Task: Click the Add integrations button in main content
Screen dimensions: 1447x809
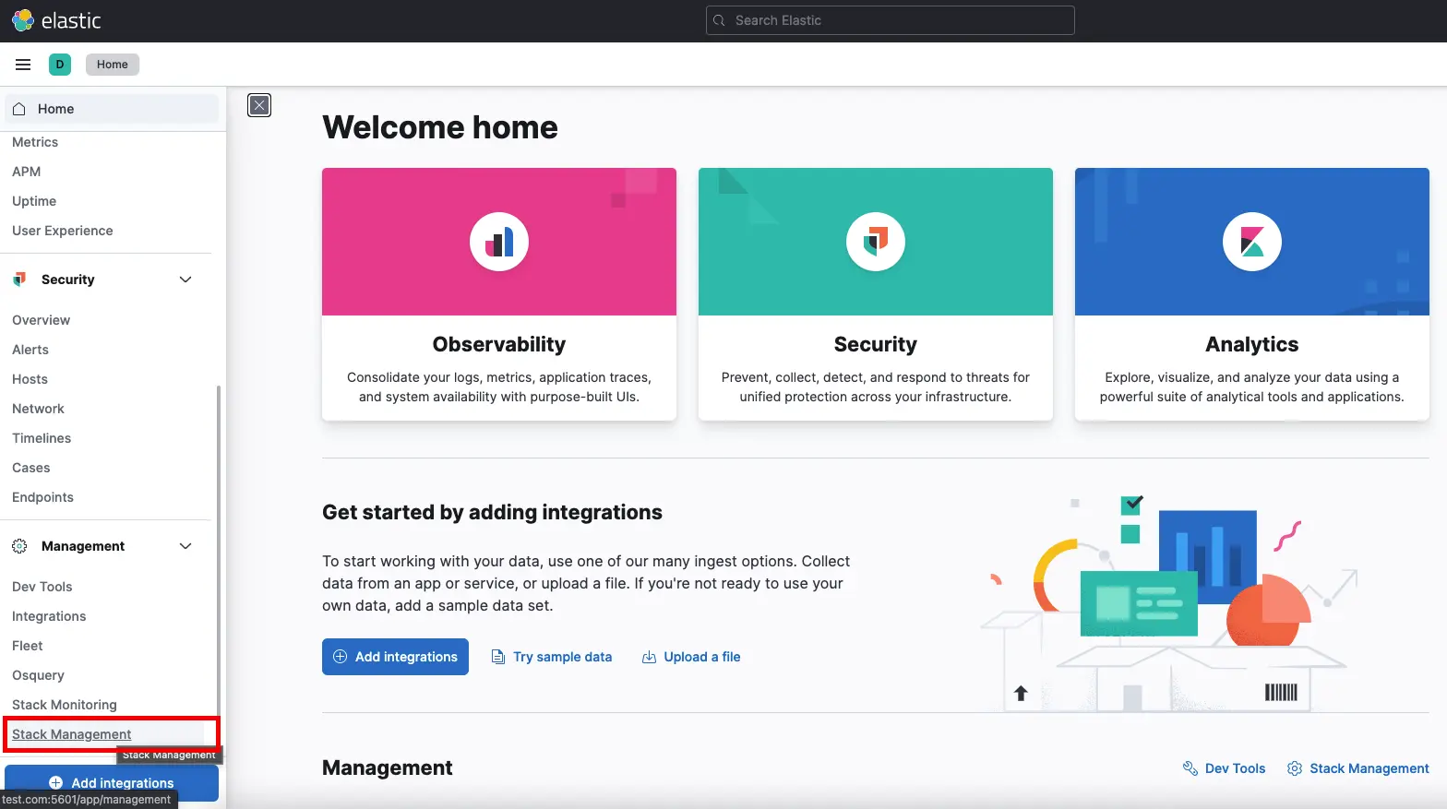Action: (395, 657)
